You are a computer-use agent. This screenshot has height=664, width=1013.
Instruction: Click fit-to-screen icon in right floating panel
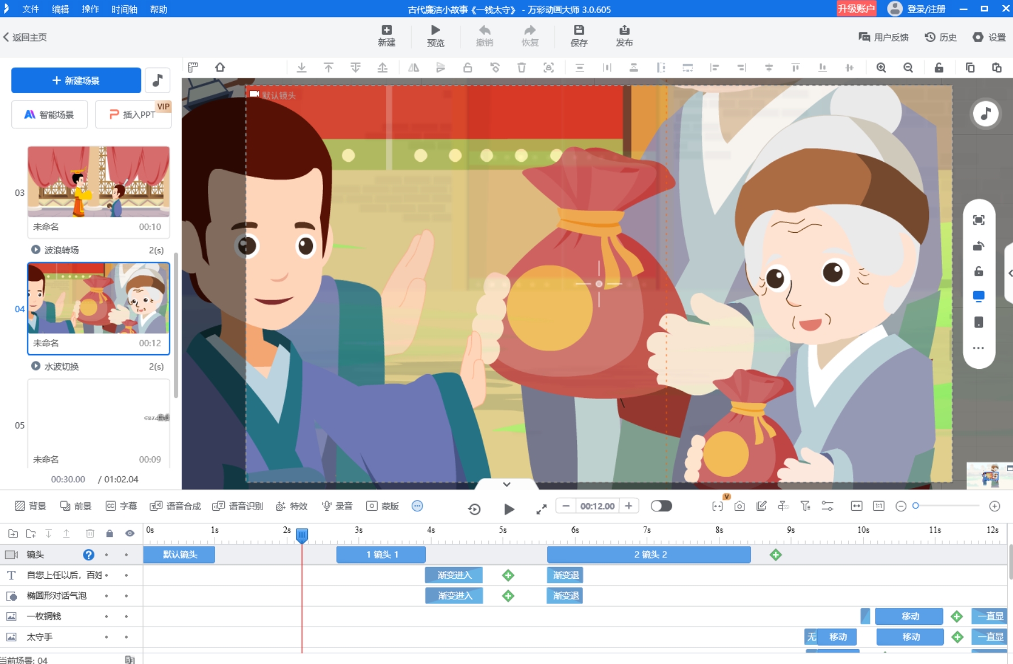click(x=978, y=220)
